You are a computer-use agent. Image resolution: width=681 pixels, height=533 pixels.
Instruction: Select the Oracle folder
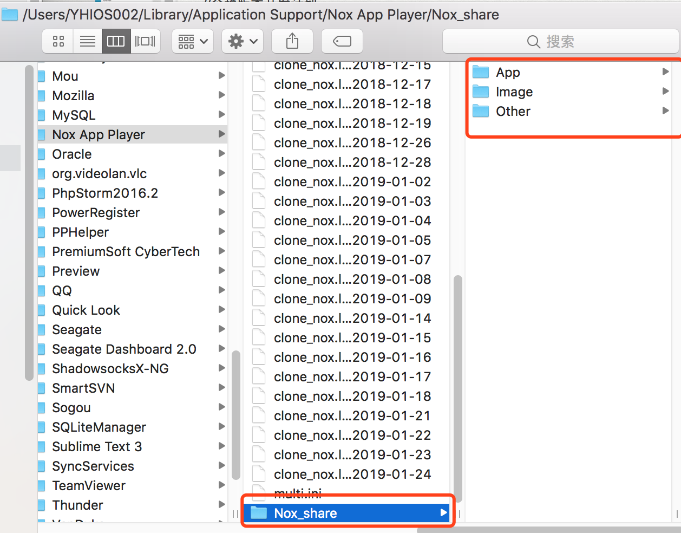coord(132,154)
